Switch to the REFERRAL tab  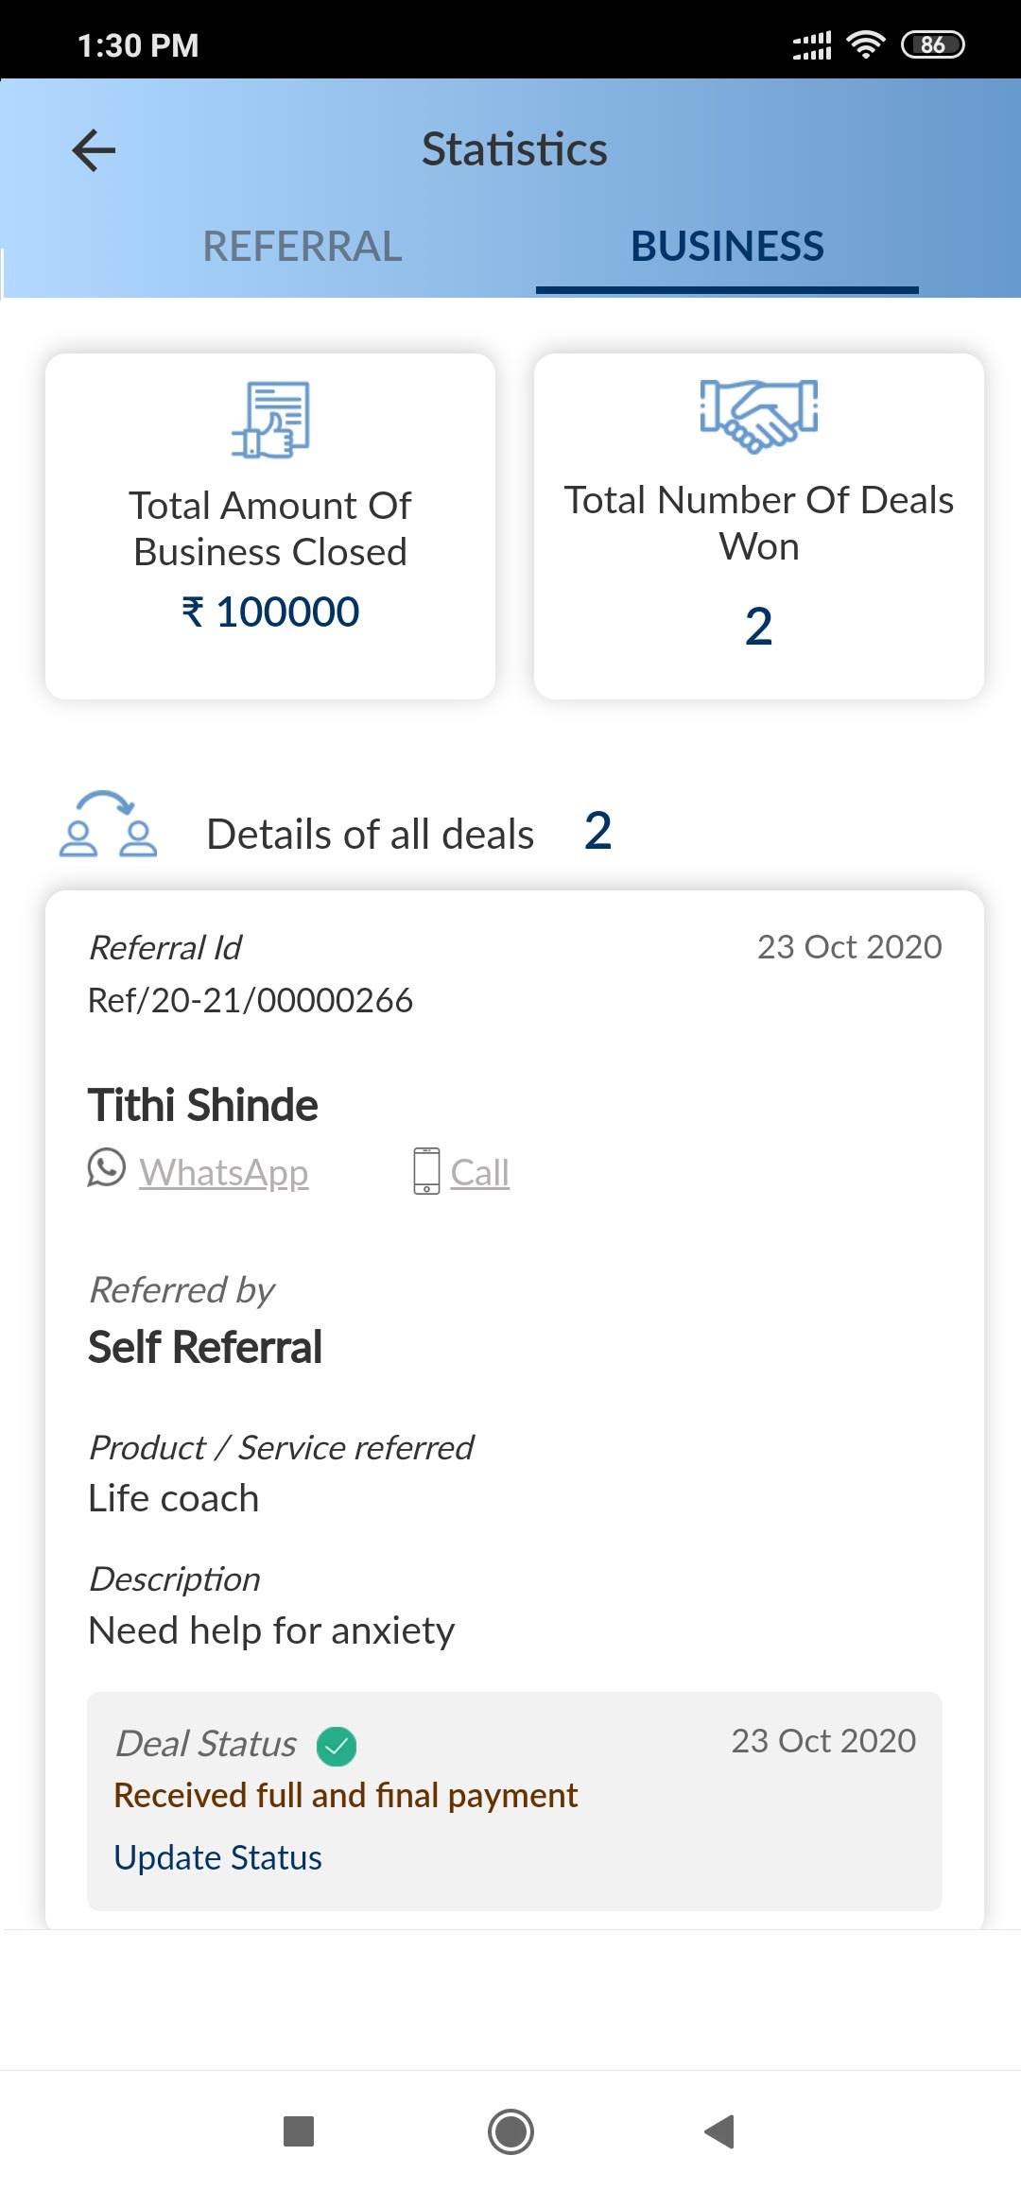[x=303, y=247]
